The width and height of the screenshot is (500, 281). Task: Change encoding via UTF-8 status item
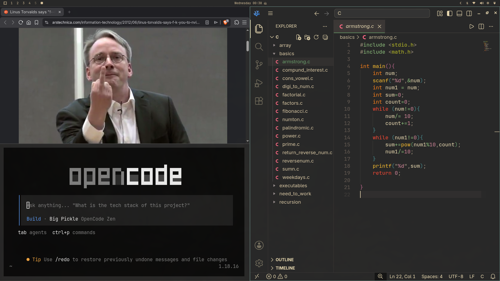coord(456,277)
